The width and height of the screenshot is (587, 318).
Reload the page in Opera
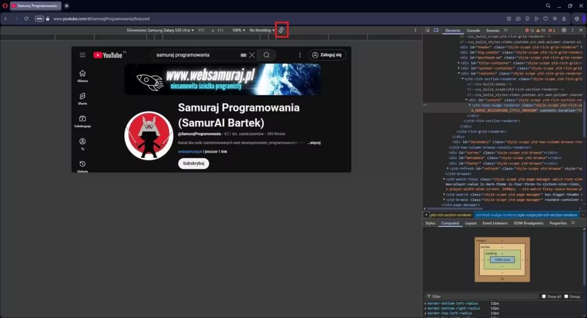26,18
